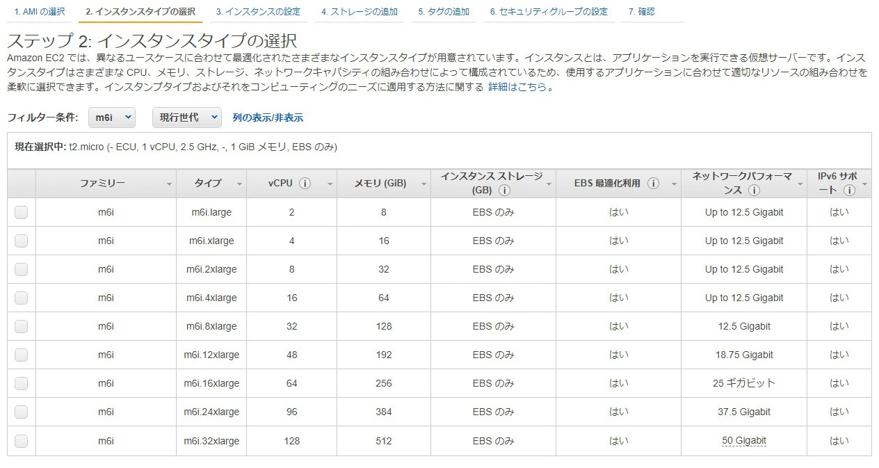Tick the m6i.32xlarge row checkbox
The image size is (879, 468).
click(21, 440)
